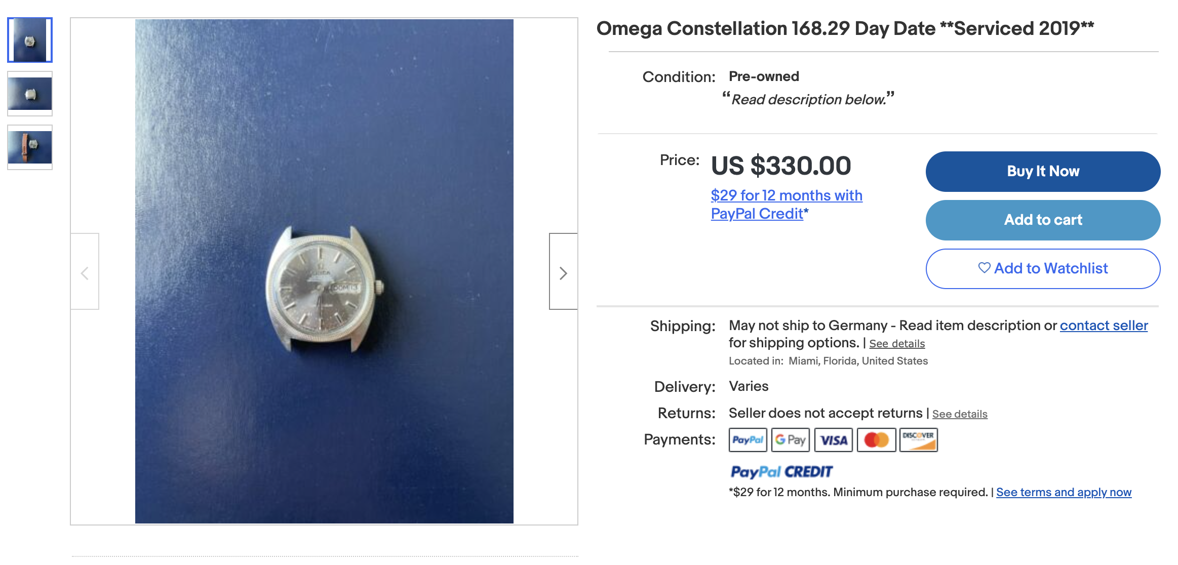The image size is (1178, 565).
Task: Select the third thumbnail with strap
Action: pyautogui.click(x=30, y=147)
